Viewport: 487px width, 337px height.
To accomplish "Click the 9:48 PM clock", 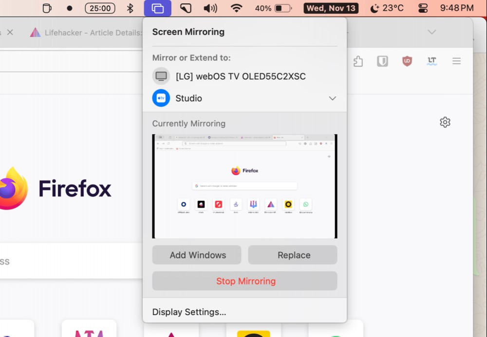I will click(x=457, y=8).
